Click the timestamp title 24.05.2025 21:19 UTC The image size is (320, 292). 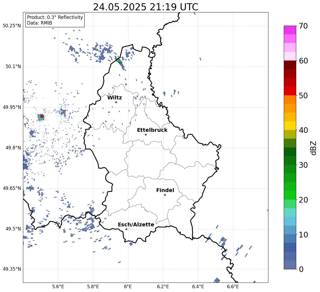[145, 7]
